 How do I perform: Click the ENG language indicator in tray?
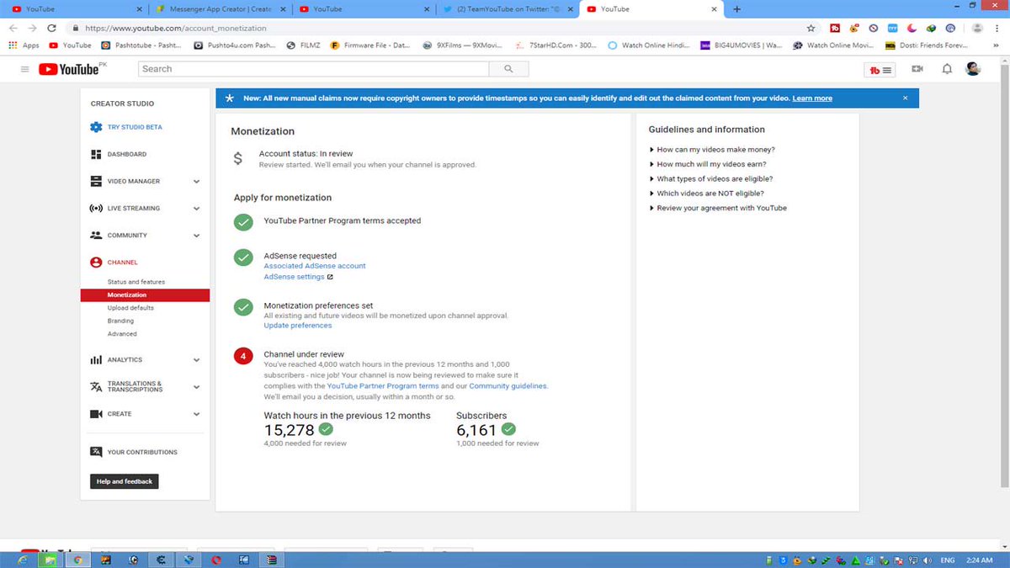click(948, 560)
